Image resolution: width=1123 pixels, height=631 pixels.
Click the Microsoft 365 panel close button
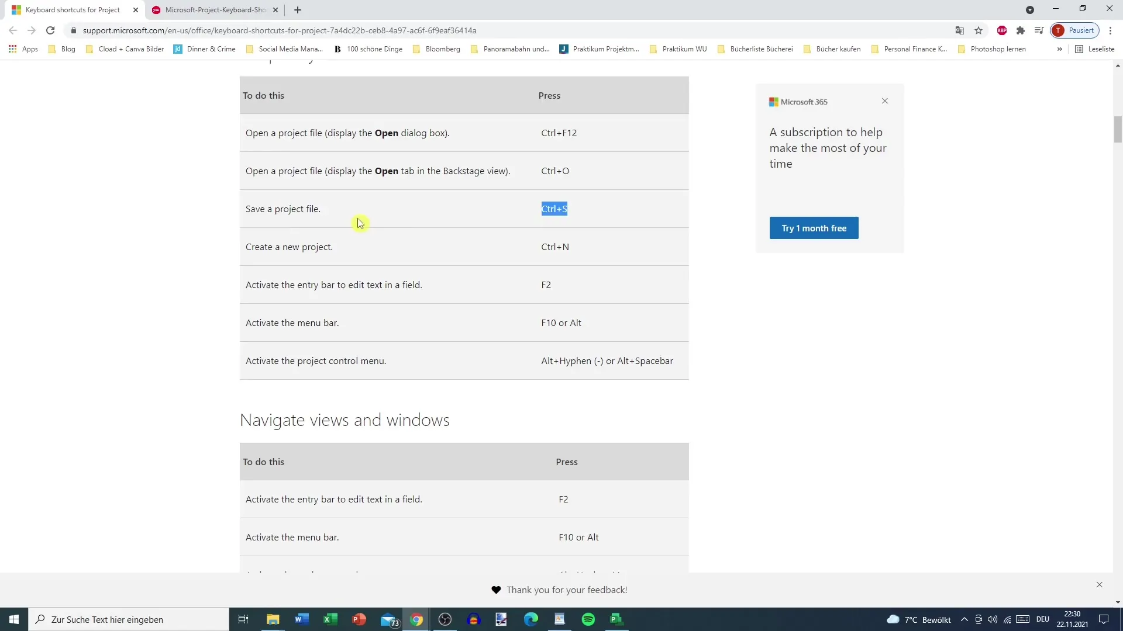pos(885,101)
